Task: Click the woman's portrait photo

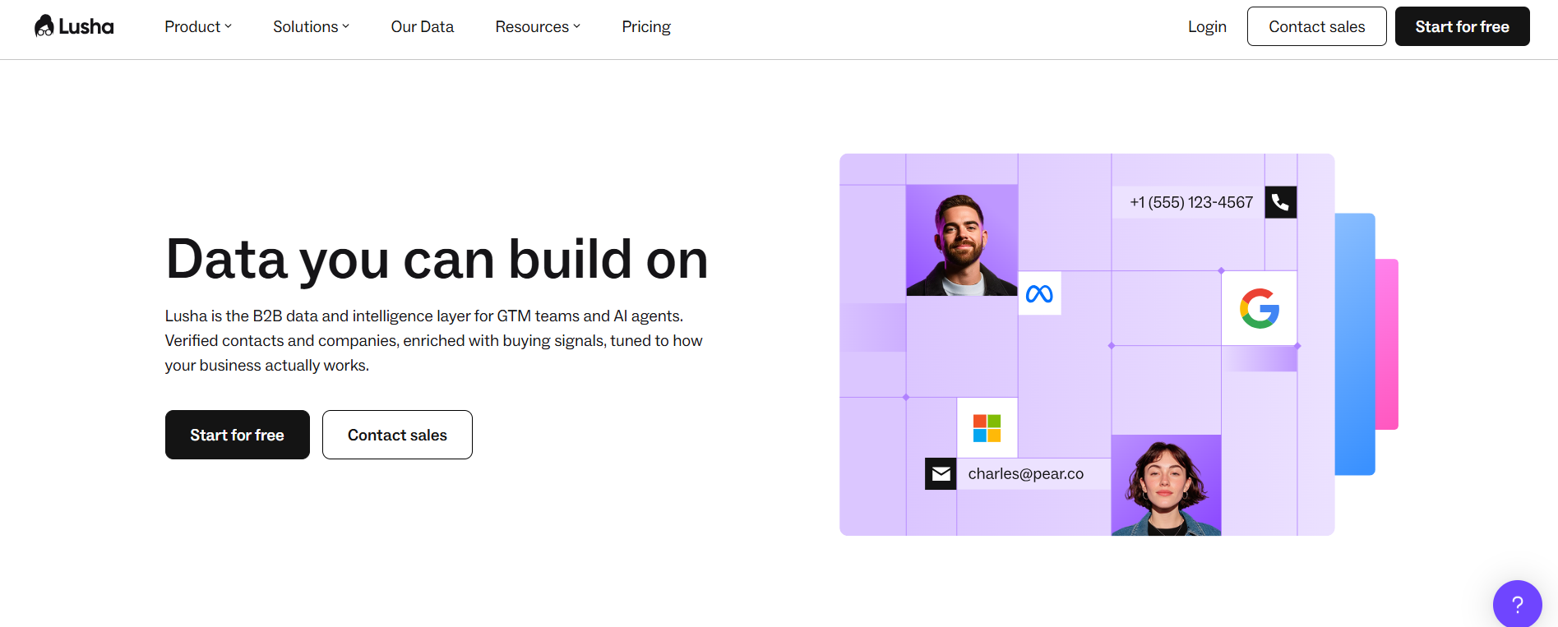Action: (1166, 486)
